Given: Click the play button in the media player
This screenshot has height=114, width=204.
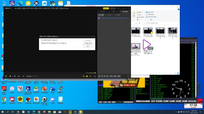Looking at the screenshot, I should (x=6, y=76).
